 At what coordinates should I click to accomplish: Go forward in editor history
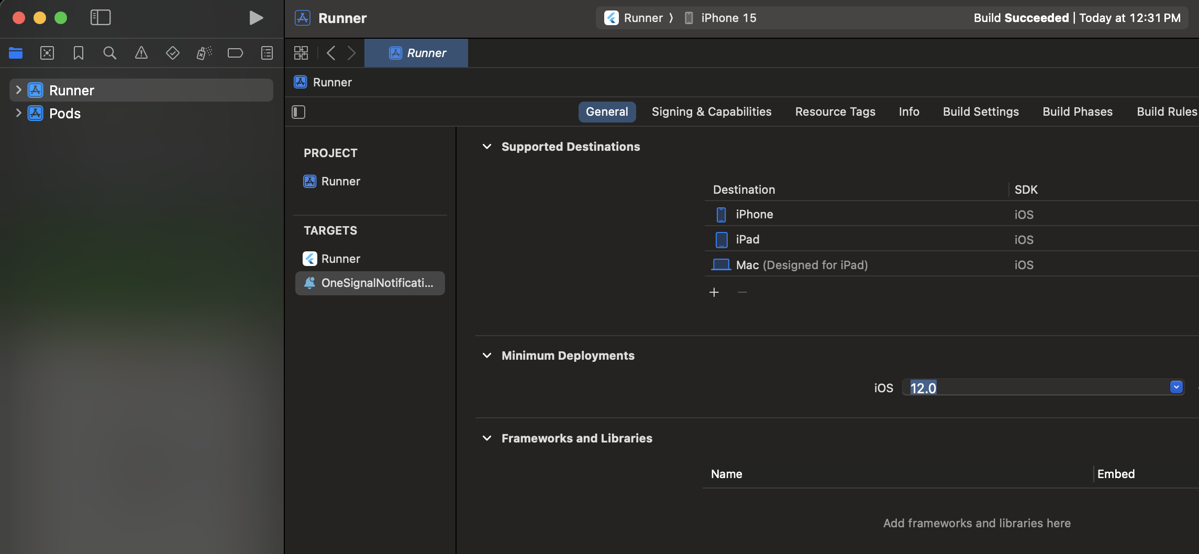(352, 53)
